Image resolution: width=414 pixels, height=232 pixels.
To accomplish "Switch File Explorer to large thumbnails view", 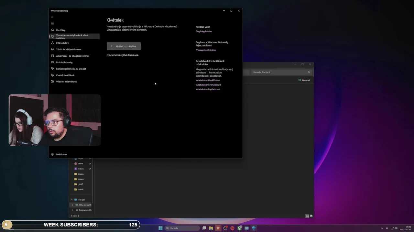I will [x=311, y=216].
